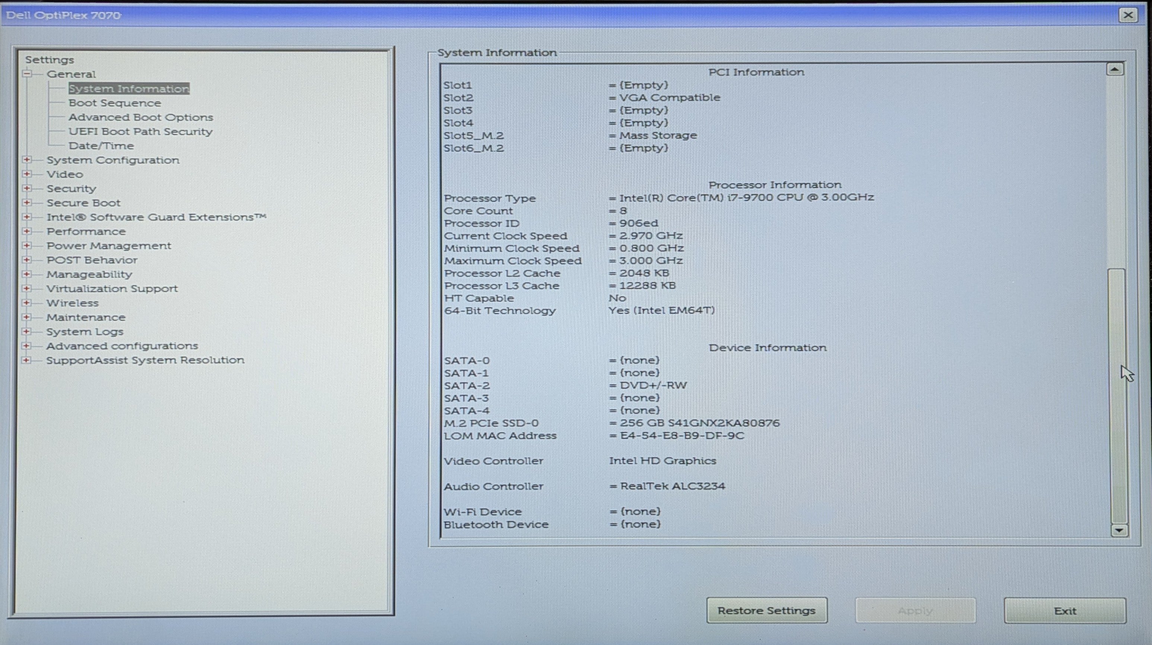Image resolution: width=1152 pixels, height=645 pixels.
Task: Click the SATA-2 DVD+/-RW value
Action: (653, 385)
